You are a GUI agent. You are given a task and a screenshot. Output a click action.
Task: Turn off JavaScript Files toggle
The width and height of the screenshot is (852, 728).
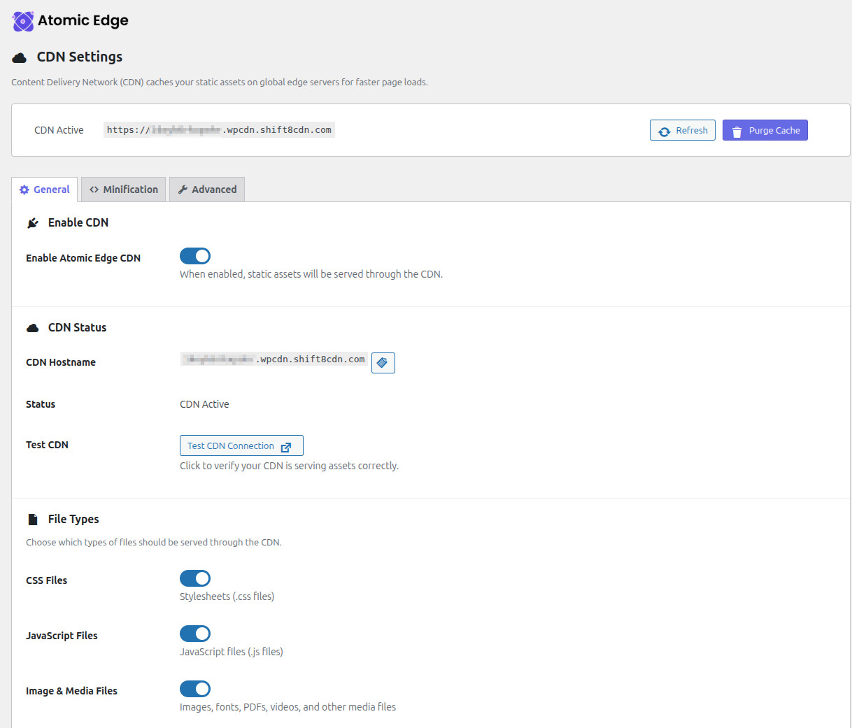click(x=195, y=634)
